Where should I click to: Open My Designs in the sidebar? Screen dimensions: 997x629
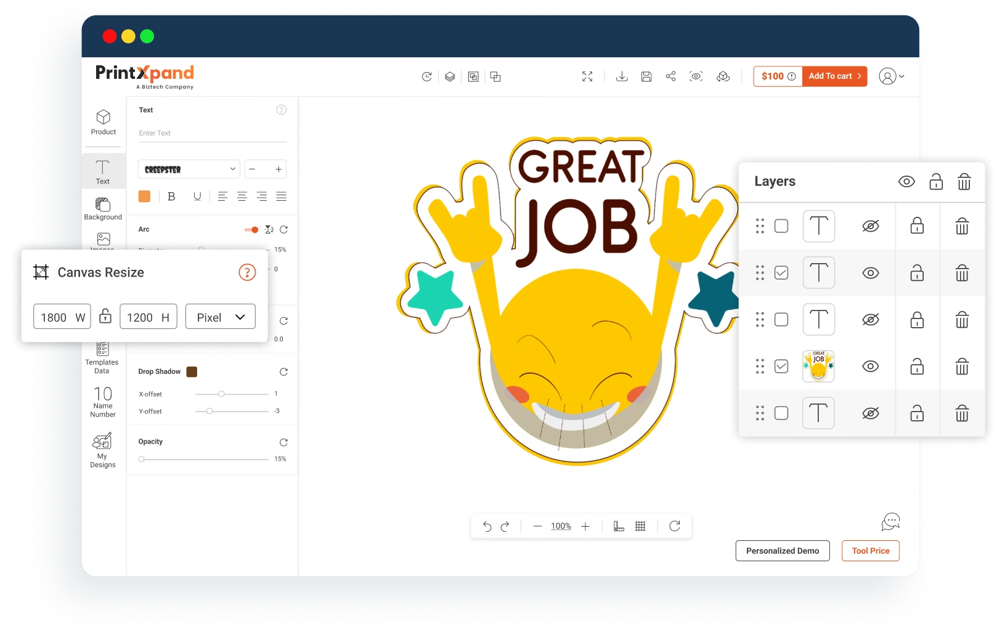pos(102,450)
